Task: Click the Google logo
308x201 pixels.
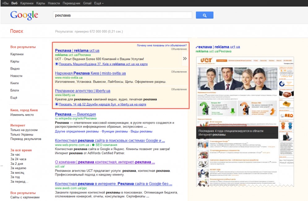Action: tap(24, 15)
